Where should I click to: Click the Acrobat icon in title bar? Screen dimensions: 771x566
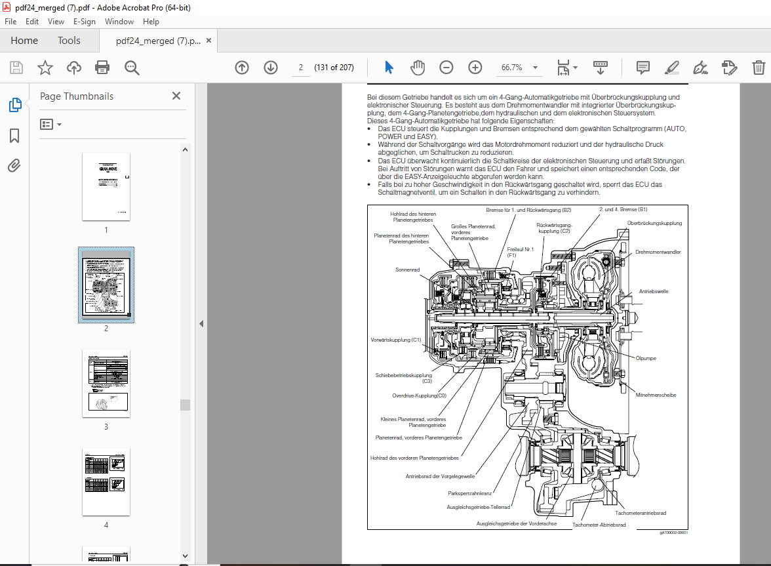pos(7,7)
